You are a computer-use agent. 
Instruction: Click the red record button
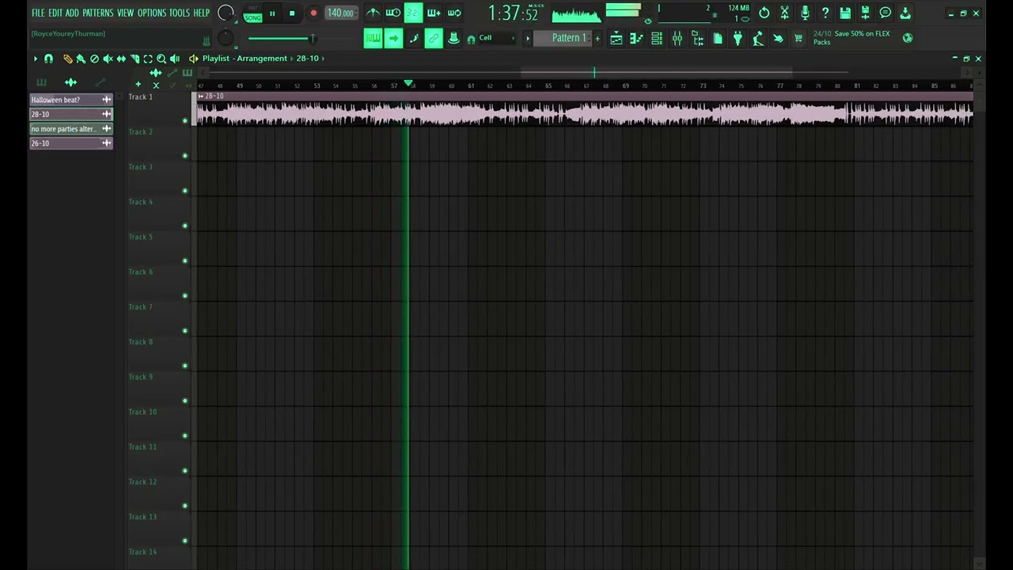coord(313,13)
